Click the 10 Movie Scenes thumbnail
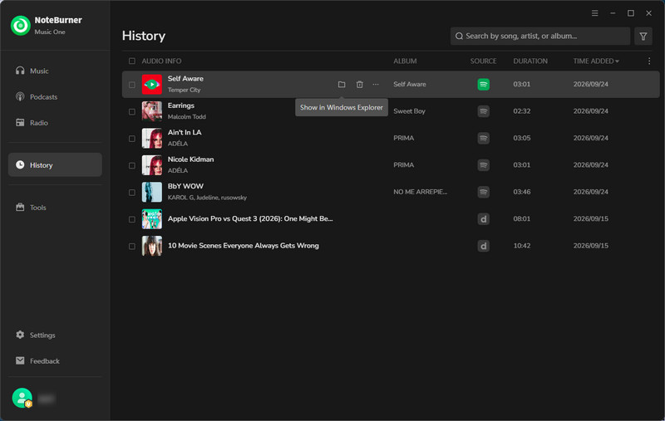Screen dimensions: 665x421 [152, 246]
